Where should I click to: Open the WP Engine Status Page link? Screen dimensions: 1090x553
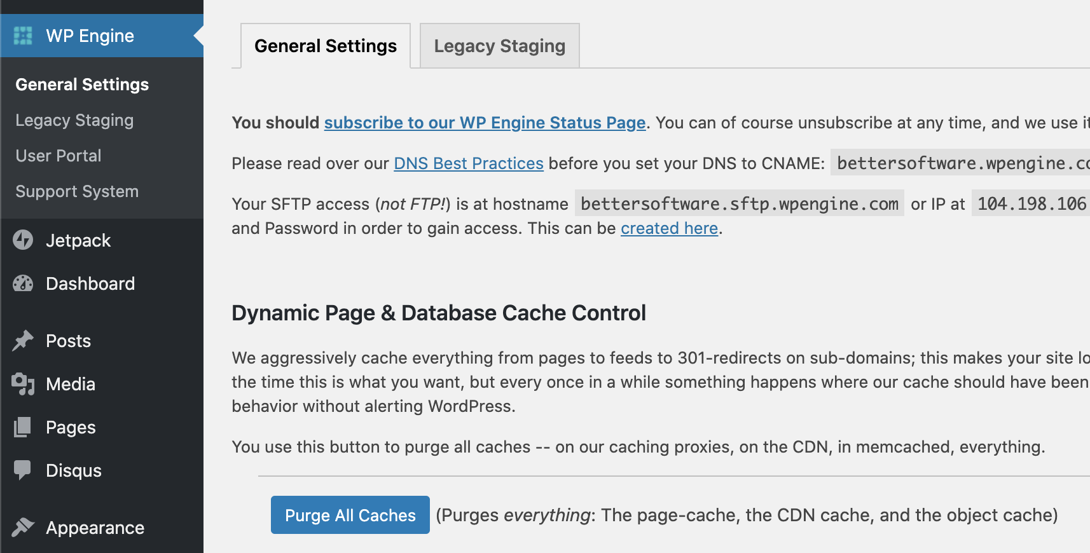point(485,123)
